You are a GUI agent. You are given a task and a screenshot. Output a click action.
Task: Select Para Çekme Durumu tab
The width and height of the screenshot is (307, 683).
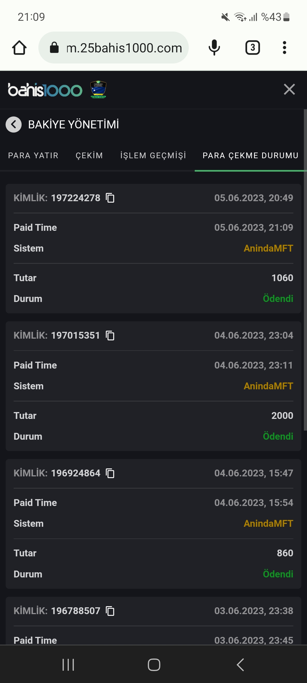tap(250, 155)
